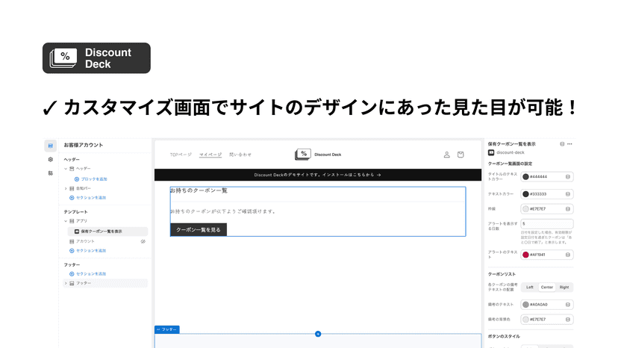Open the Sections panel icon in sidebar
Image resolution: width=618 pixels, height=348 pixels.
pyautogui.click(x=51, y=146)
